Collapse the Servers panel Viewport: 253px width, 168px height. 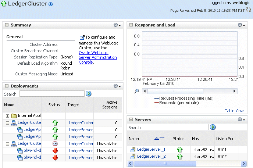pyautogui.click(x=131, y=119)
